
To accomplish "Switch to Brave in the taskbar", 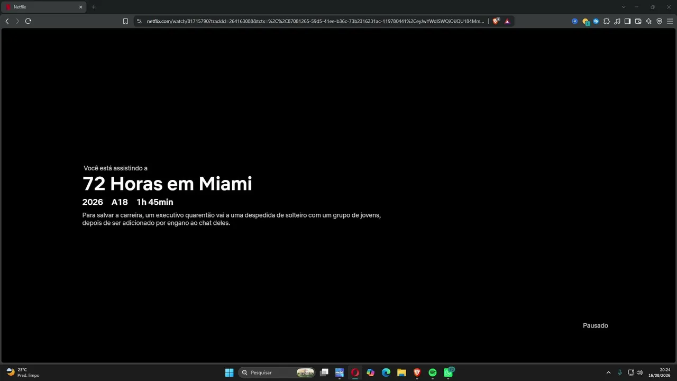I will click(x=417, y=373).
